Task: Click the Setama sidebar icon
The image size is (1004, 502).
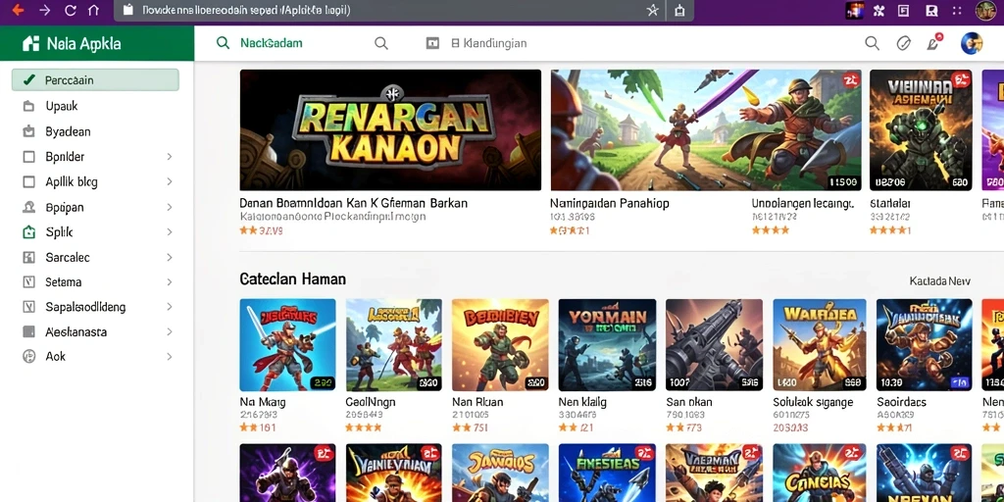Action: pos(28,281)
